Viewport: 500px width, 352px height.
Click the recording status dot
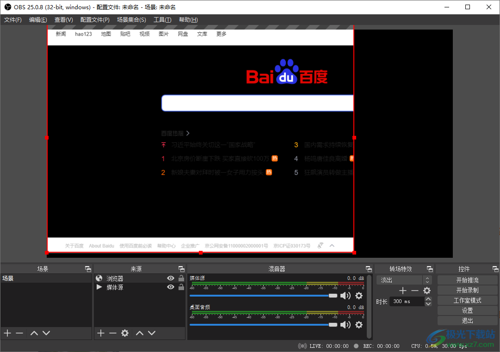[x=356, y=346]
